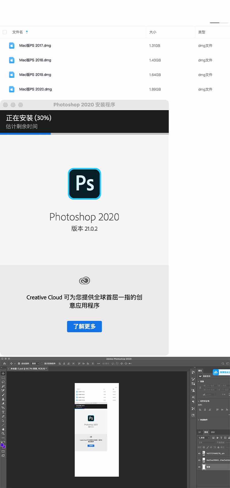Click the 了解更多 button in installer
This screenshot has height=488, width=230.
click(85, 326)
